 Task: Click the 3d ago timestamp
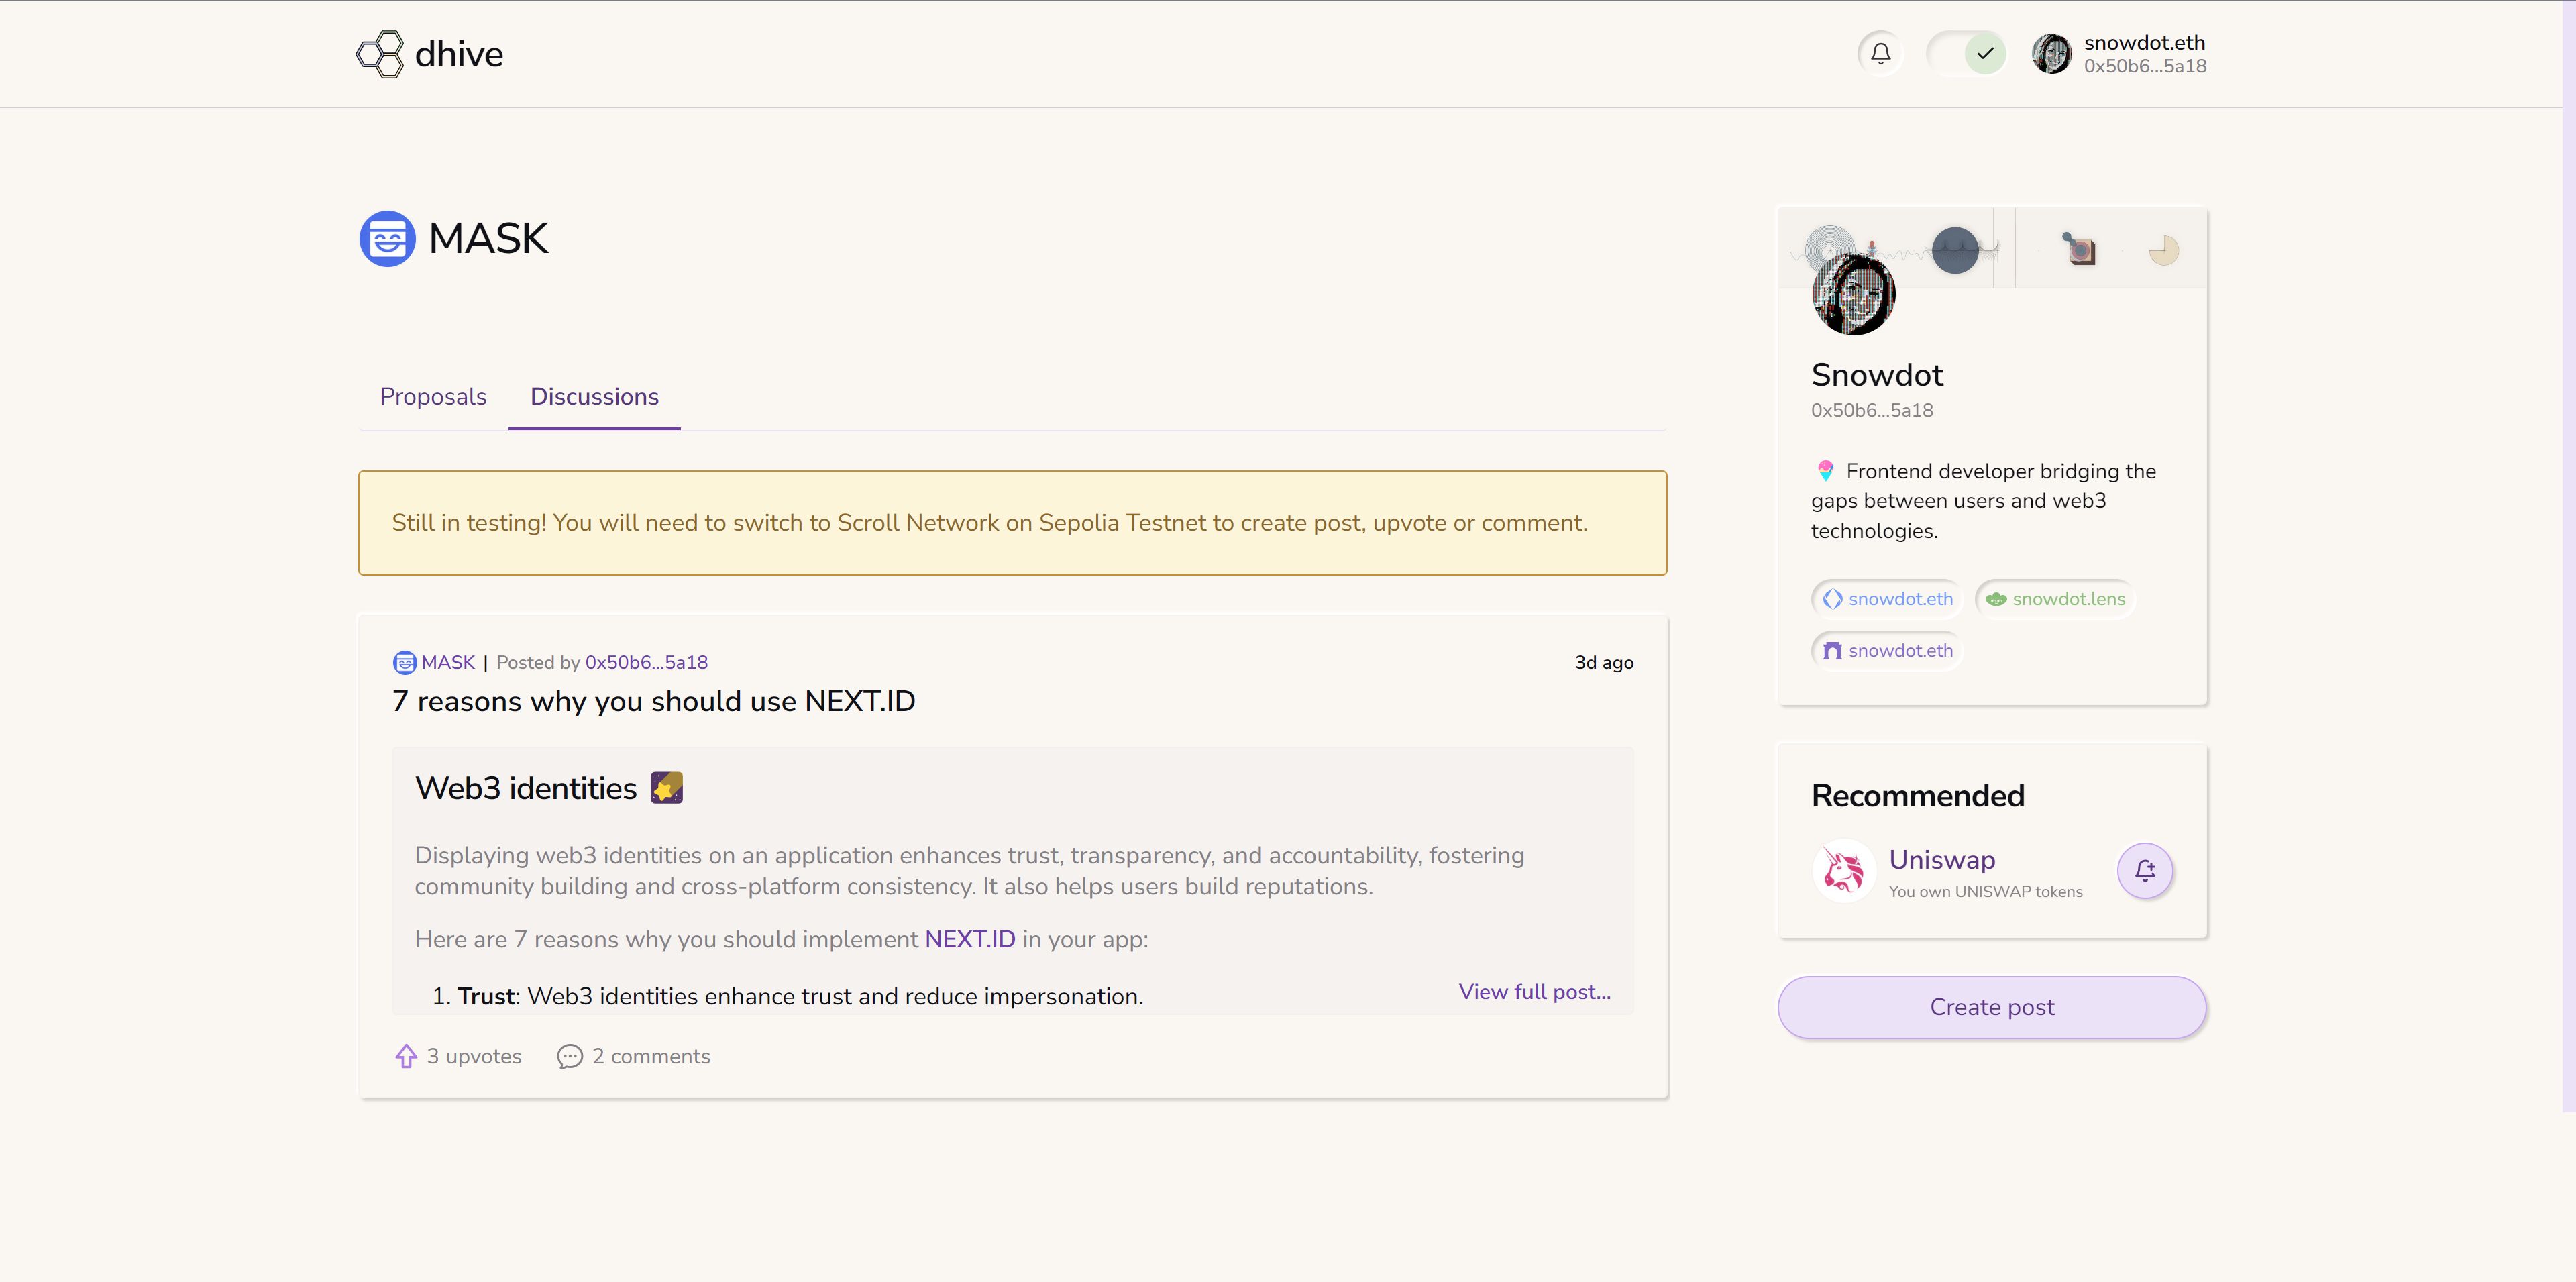click(x=1604, y=662)
